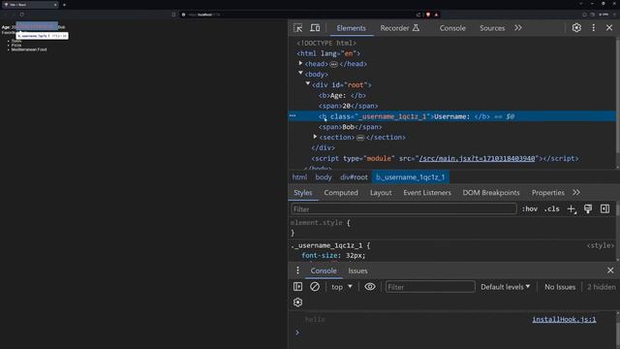Screen dimensions: 620x349
Task: Click the console Filter input
Action: pos(430,287)
